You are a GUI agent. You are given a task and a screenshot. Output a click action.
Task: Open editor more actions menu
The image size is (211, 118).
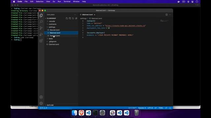(170, 14)
